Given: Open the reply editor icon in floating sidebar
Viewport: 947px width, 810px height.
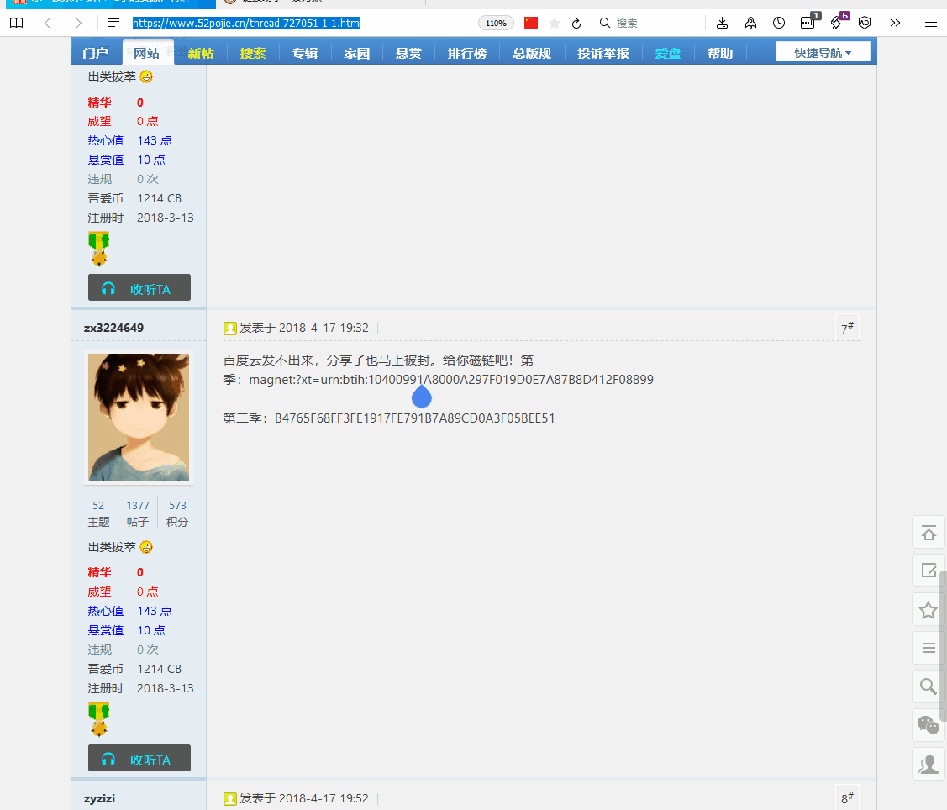Looking at the screenshot, I should click(928, 571).
